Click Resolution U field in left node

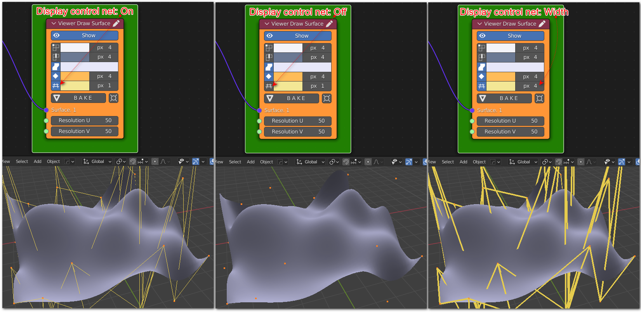[85, 121]
